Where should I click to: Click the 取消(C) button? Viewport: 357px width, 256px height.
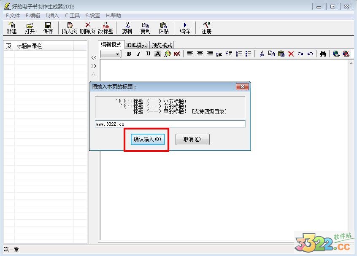(192, 139)
